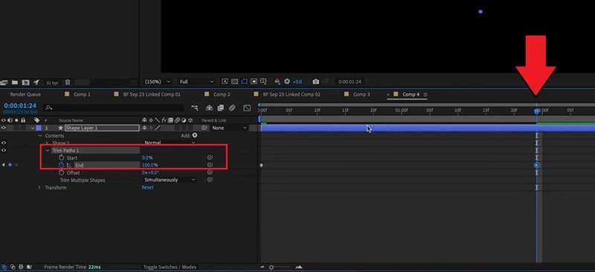This screenshot has width=595, height=272.
Task: Toggle shy switch on Shape Layer 1
Action: [144, 129]
